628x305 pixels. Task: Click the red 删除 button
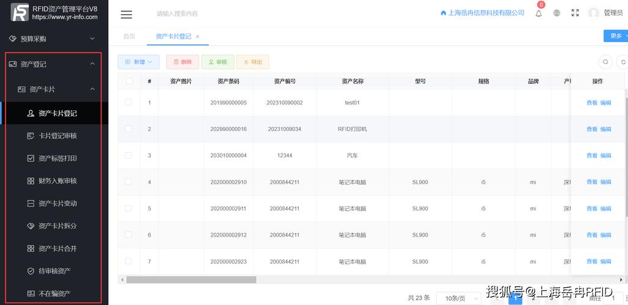click(183, 62)
